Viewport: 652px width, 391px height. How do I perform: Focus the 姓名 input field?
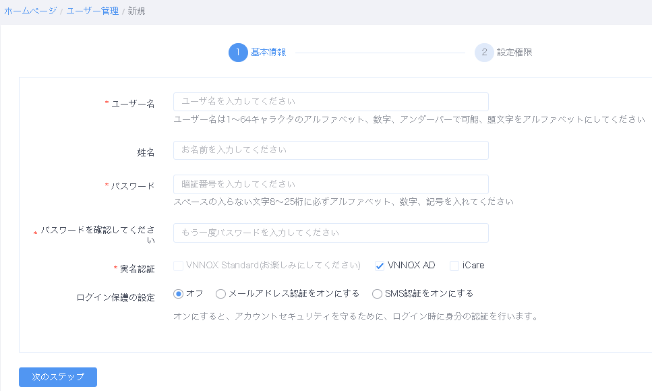coord(331,150)
